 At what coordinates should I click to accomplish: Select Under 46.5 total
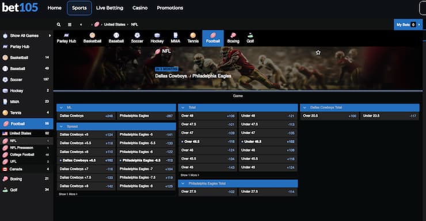[268, 142]
